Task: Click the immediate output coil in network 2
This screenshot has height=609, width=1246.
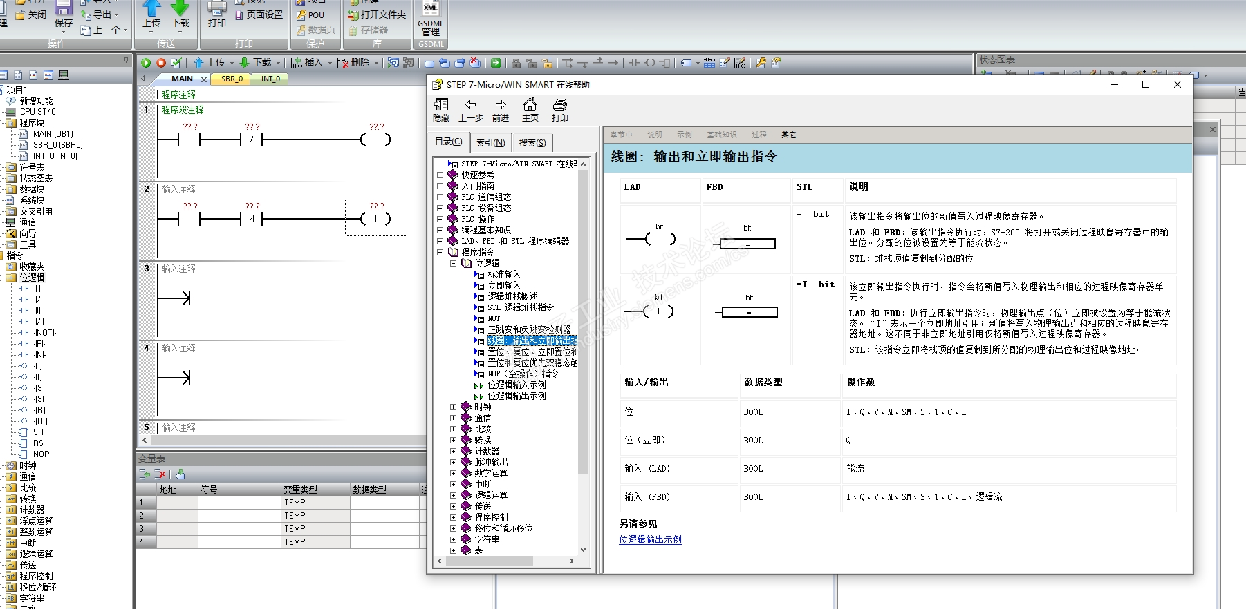Action: click(x=376, y=219)
